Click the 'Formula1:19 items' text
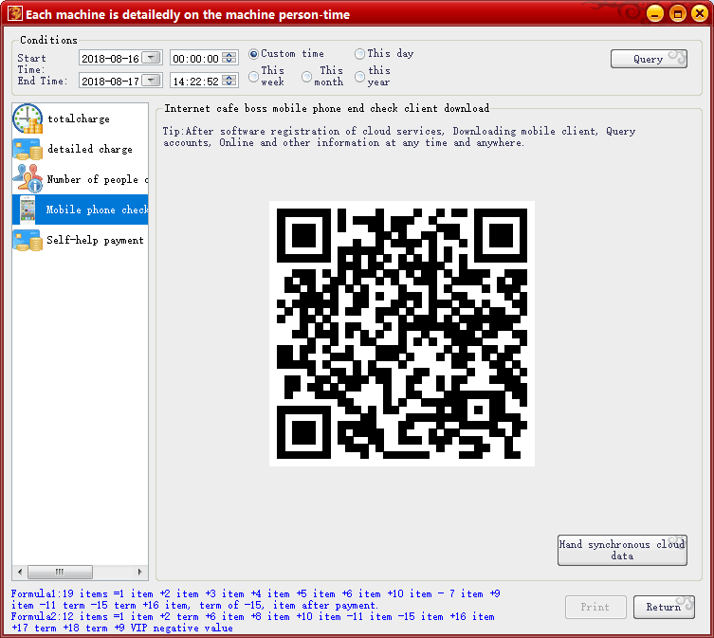714x638 pixels. [x=60, y=593]
